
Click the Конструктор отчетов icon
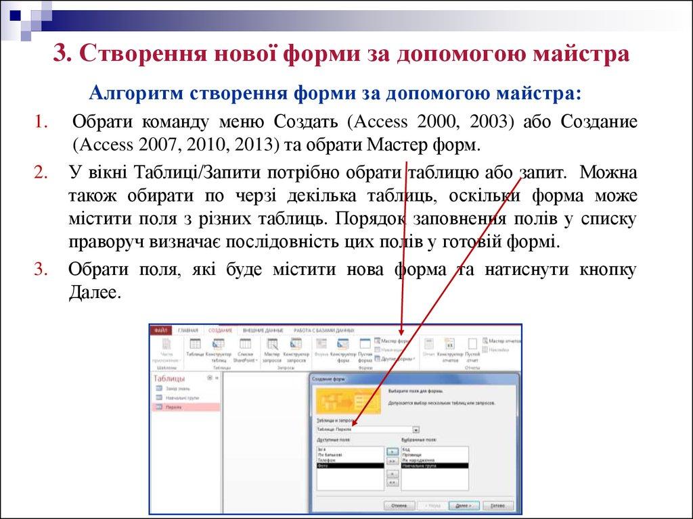tap(449, 348)
